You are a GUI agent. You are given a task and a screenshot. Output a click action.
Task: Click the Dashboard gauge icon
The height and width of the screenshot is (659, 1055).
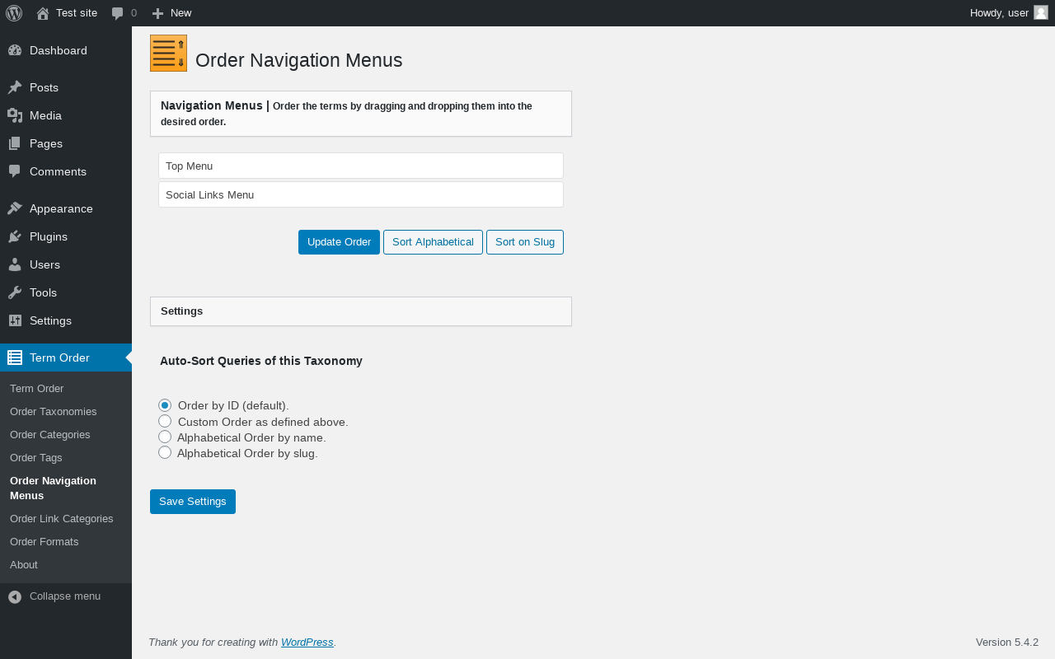[15, 50]
